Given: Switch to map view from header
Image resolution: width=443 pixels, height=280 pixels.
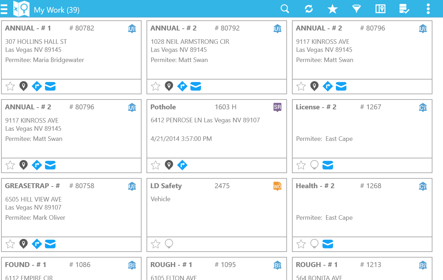Looking at the screenshot, I should [x=380, y=9].
